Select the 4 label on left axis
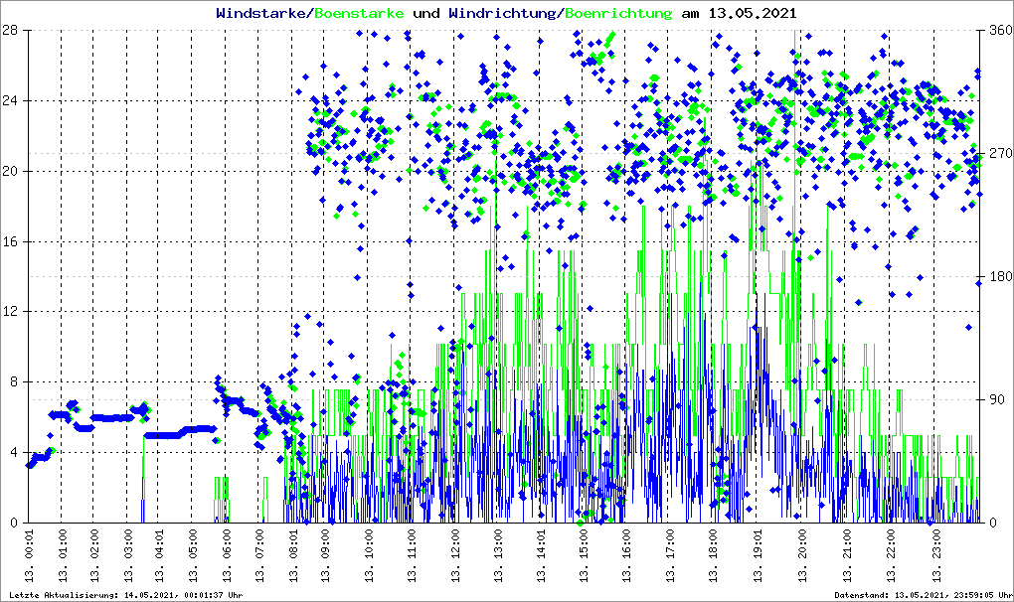This screenshot has width=1014, height=602. coord(15,453)
